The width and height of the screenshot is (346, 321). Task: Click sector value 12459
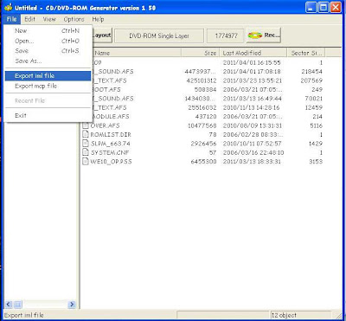(x=314, y=107)
